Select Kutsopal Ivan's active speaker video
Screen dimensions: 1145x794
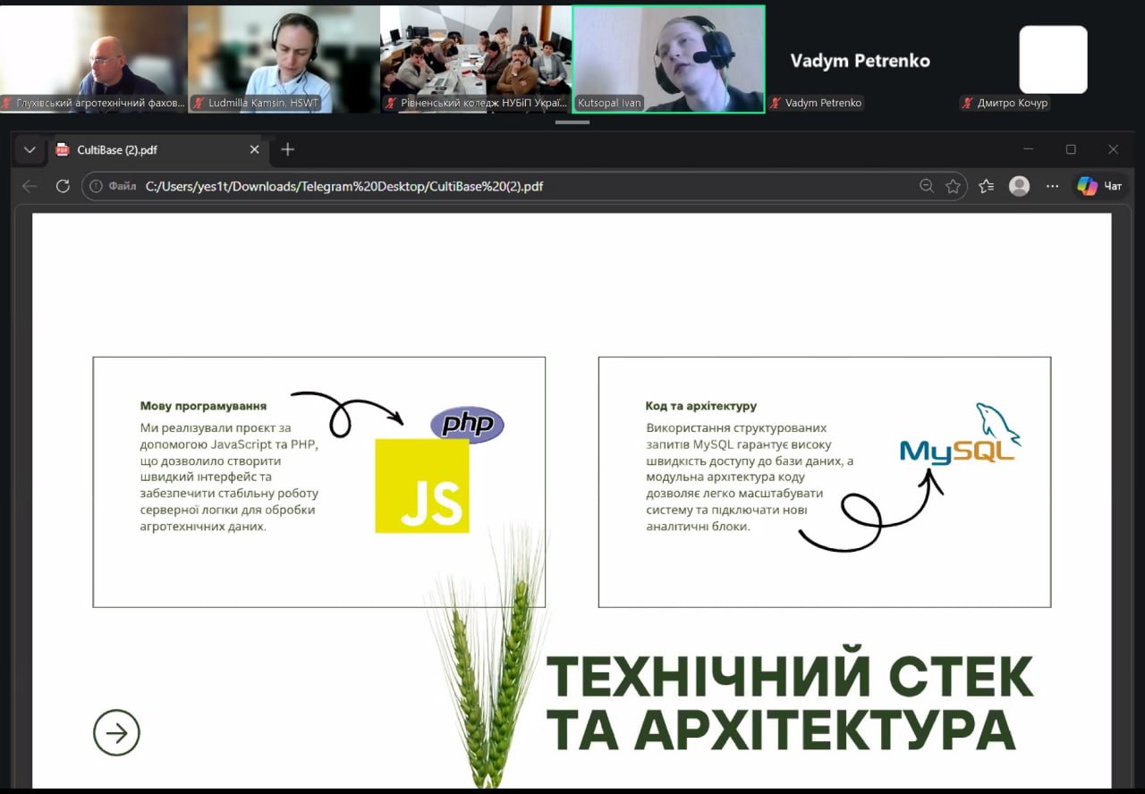click(668, 59)
